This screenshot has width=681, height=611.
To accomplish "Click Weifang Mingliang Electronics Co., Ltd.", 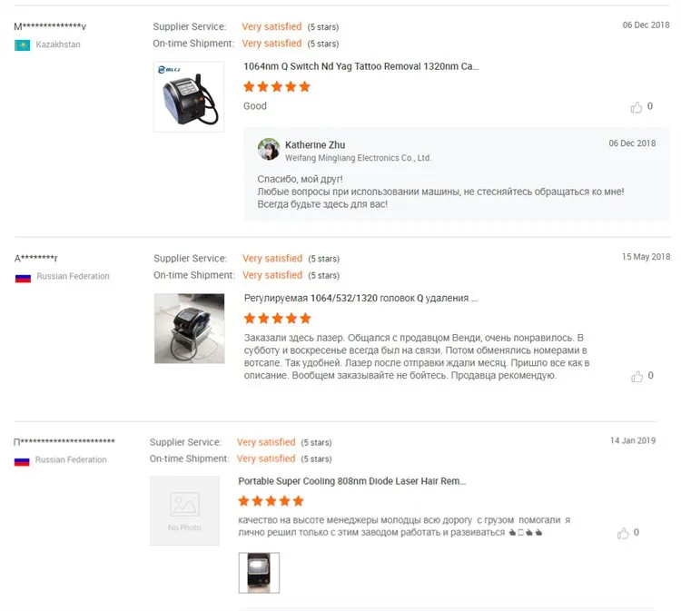I will tap(358, 158).
